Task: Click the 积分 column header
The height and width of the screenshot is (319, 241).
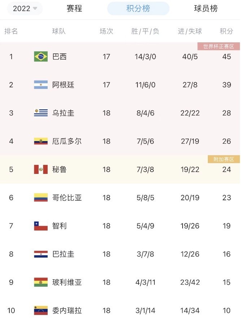Action: coord(226,31)
